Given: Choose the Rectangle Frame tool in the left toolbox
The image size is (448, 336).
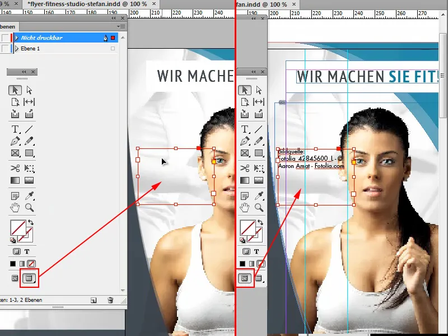Looking at the screenshot, I should click(x=15, y=153).
